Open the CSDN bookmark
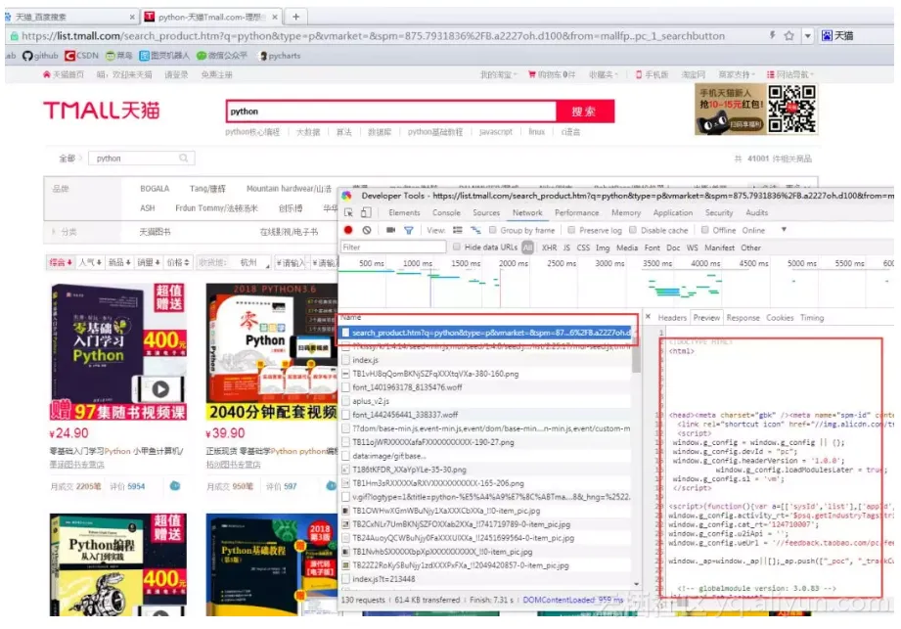The width and height of the screenshot is (901, 629). [81, 56]
